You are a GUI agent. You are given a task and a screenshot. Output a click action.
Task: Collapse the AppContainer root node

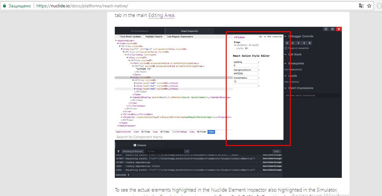(x=116, y=41)
